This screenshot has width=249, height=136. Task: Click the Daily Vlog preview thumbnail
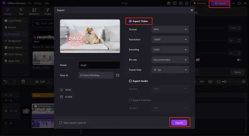pyautogui.click(x=90, y=36)
